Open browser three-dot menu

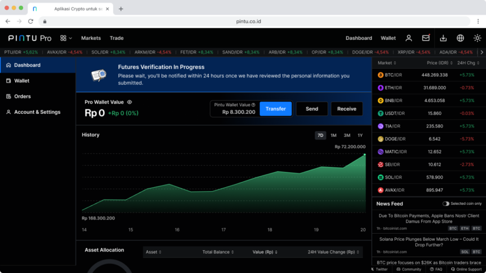[x=478, y=21]
